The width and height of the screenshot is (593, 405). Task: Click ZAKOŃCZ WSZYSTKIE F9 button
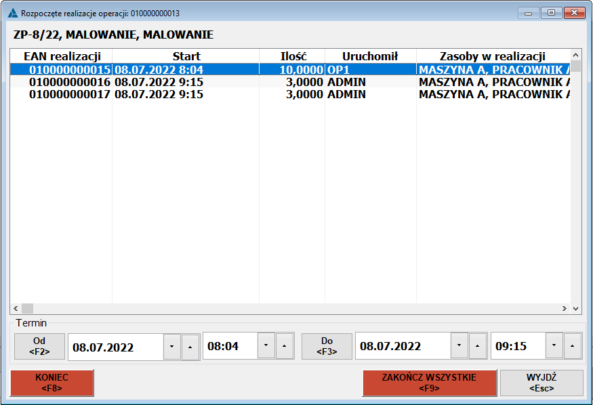pos(429,383)
